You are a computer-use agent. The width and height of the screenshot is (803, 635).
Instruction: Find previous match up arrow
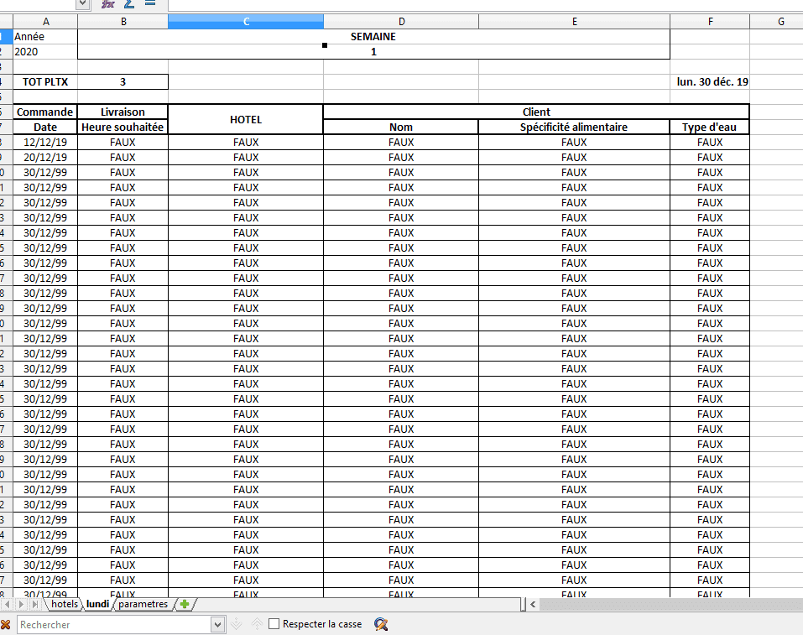click(257, 624)
